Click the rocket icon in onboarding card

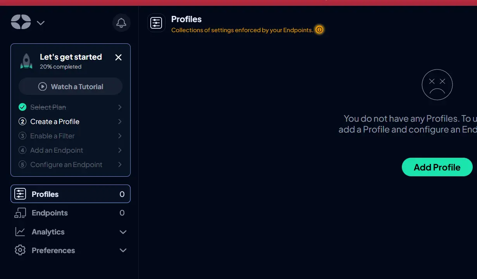click(x=26, y=61)
